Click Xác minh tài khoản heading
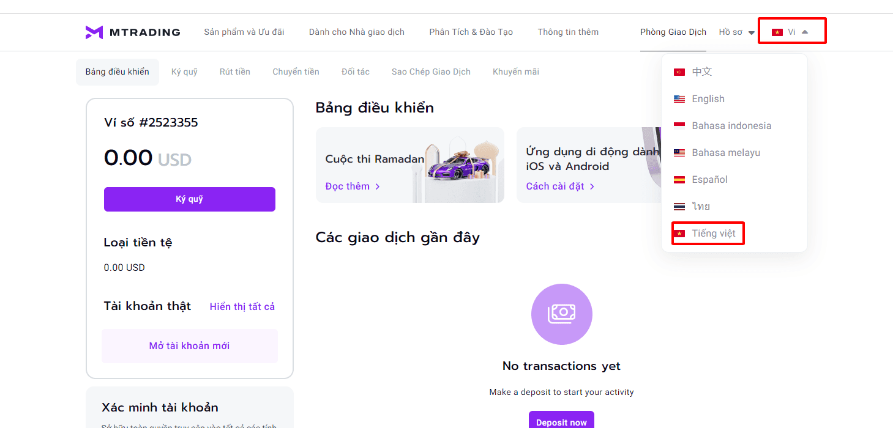 click(x=160, y=408)
